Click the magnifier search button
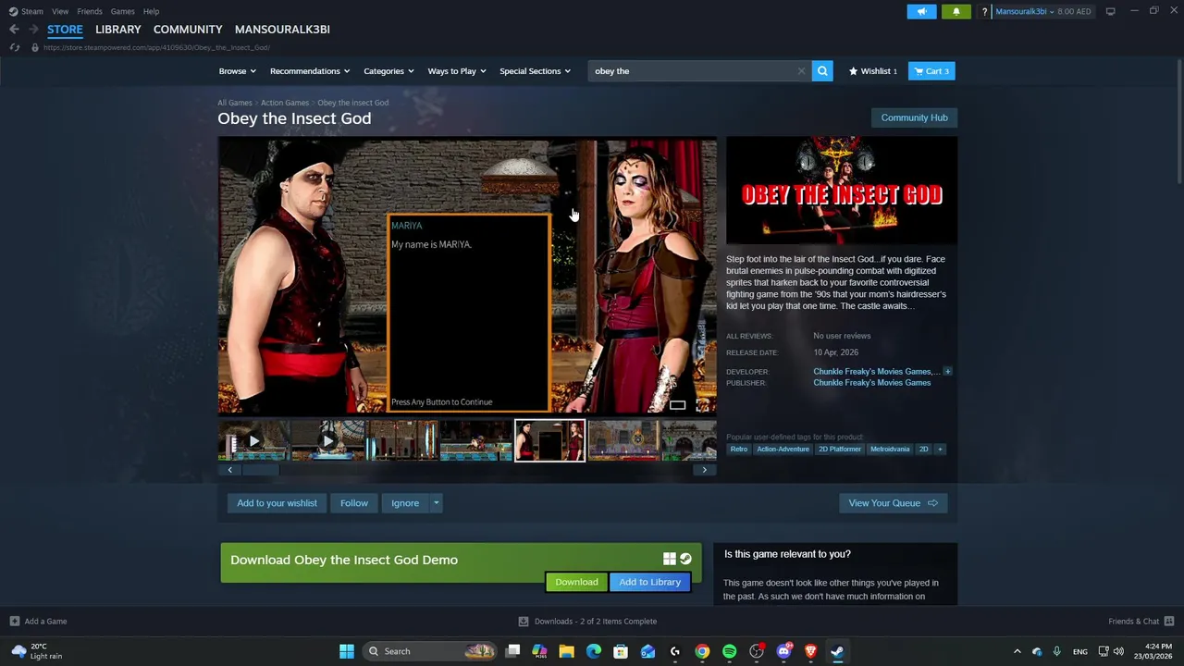1184x666 pixels. [822, 71]
